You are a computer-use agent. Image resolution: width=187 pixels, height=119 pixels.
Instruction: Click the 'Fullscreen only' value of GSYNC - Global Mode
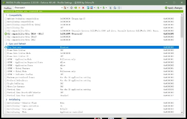pos(68,71)
